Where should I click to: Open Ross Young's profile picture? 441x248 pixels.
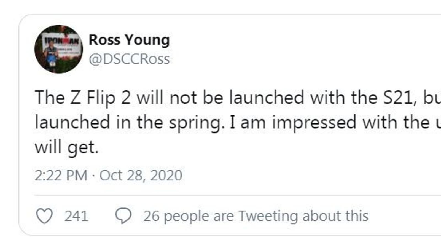pyautogui.click(x=59, y=49)
